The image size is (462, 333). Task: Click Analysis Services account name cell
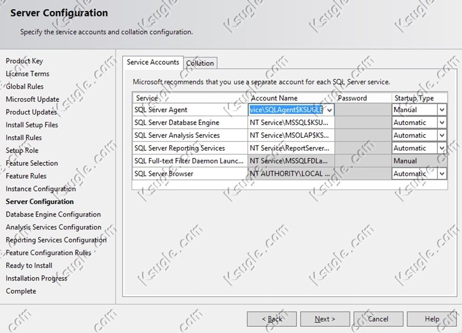click(x=291, y=135)
